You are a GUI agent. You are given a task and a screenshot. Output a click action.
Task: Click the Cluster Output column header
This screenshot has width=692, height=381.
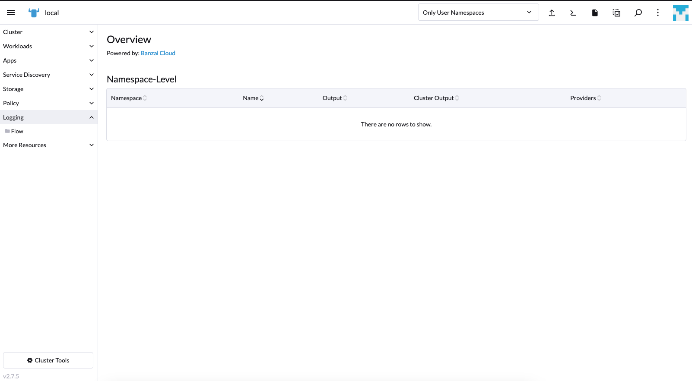pyautogui.click(x=434, y=98)
